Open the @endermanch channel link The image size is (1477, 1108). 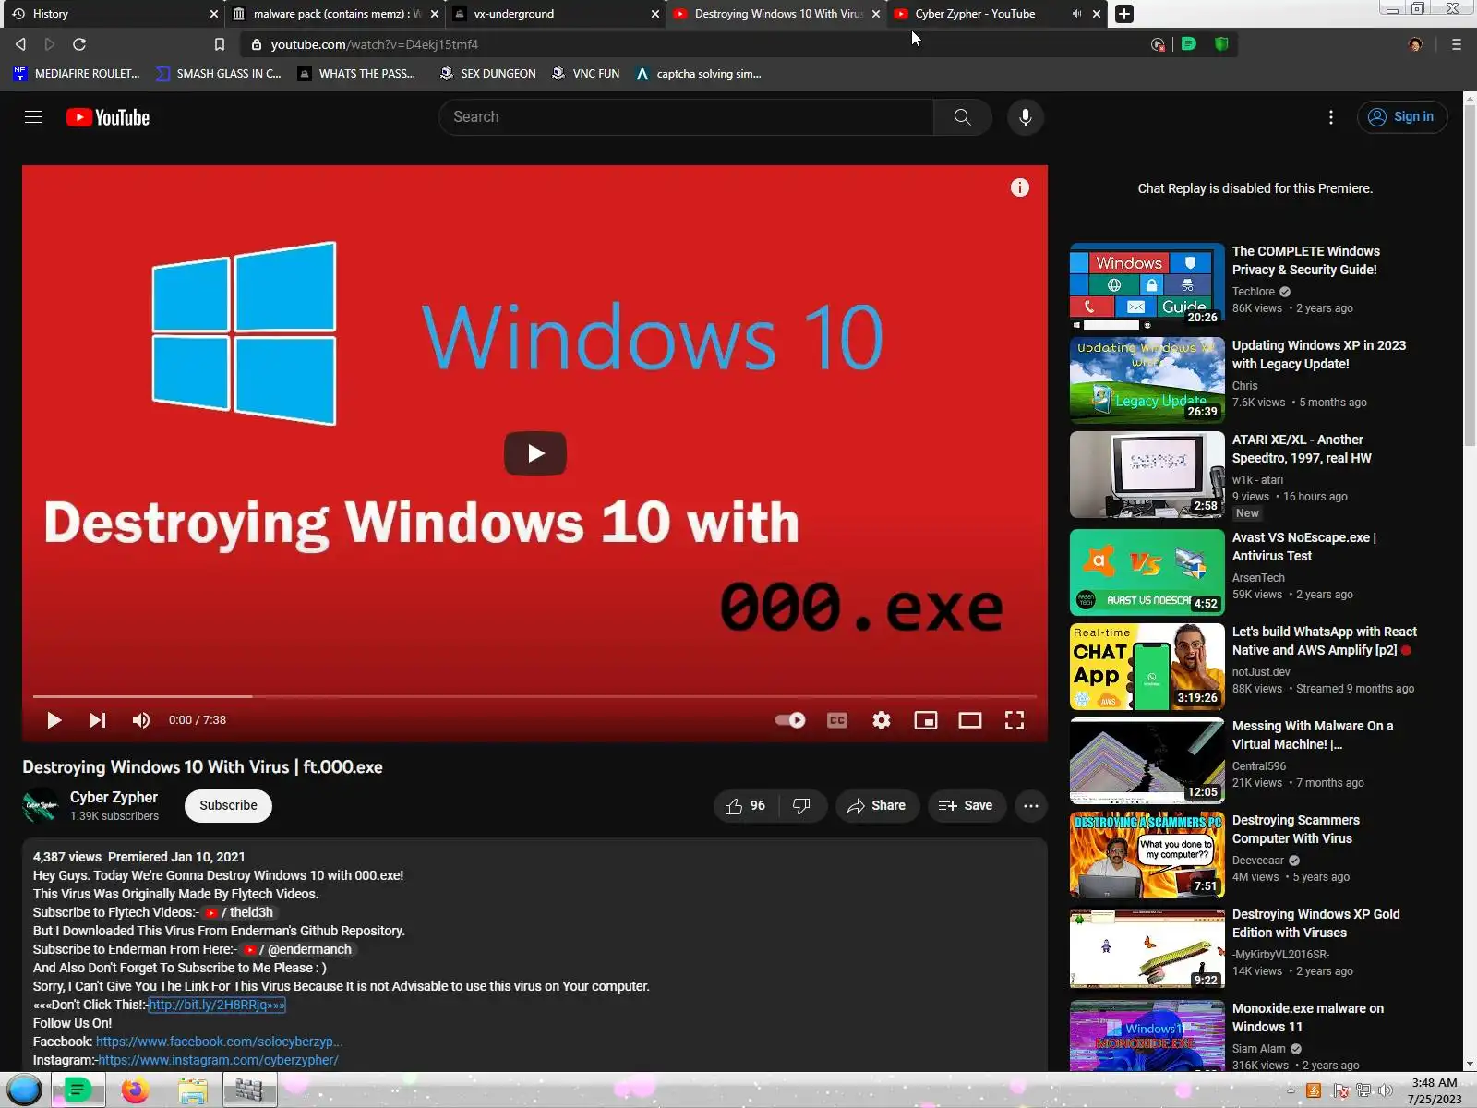point(297,949)
